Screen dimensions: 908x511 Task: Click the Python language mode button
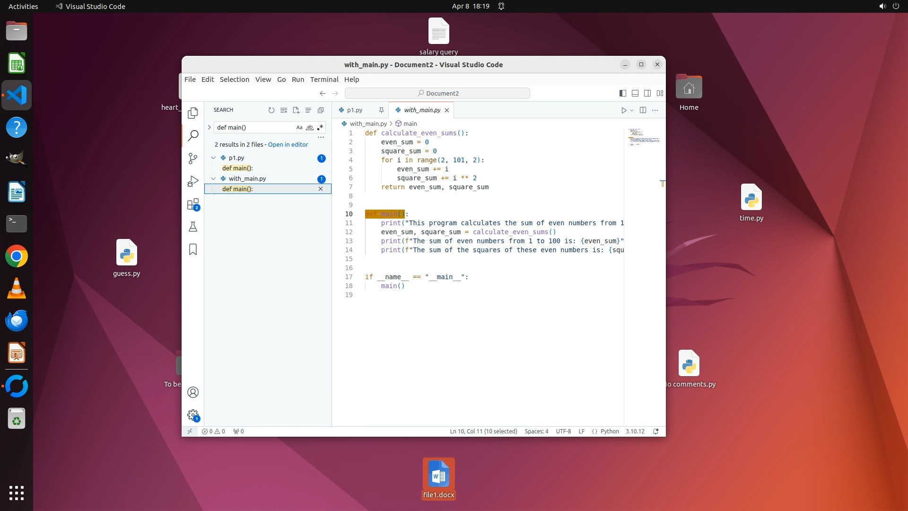point(610,432)
